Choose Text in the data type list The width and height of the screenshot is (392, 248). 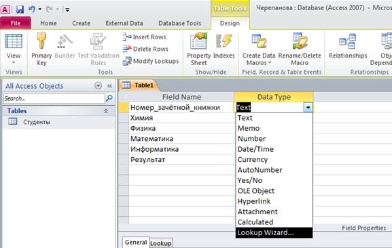274,118
